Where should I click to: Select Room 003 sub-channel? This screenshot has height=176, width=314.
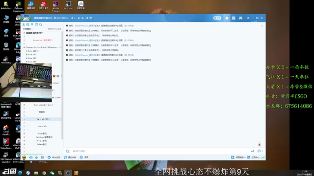click(x=32, y=58)
